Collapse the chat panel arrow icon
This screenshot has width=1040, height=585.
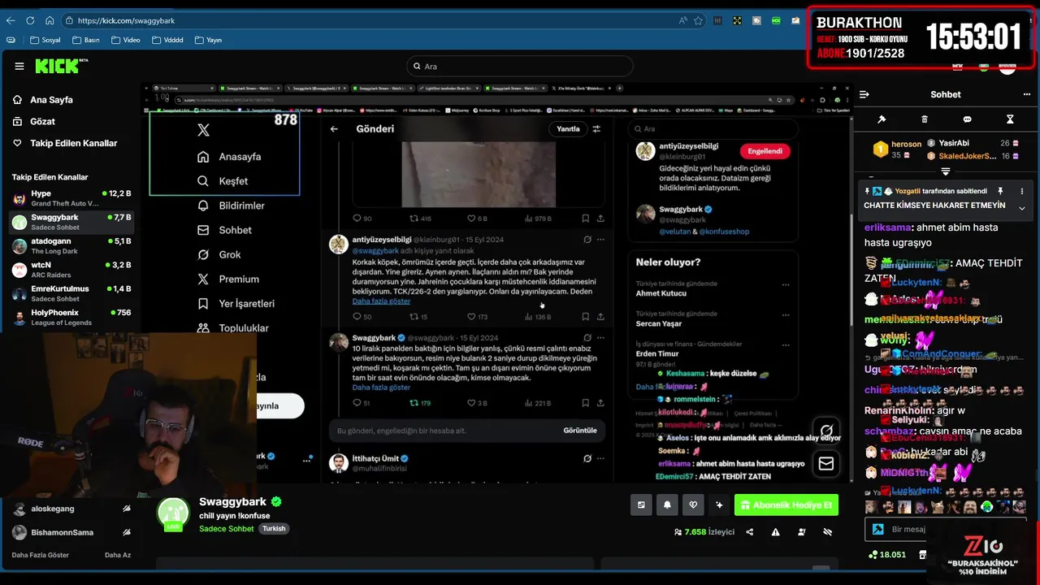coord(864,94)
